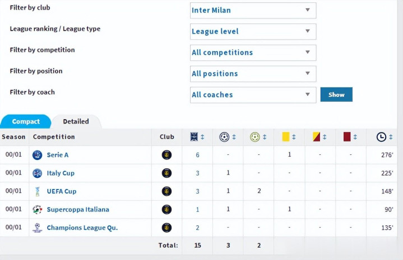The width and height of the screenshot is (403, 260).
Task: Sort by appearances column icon
Action: coord(194,137)
